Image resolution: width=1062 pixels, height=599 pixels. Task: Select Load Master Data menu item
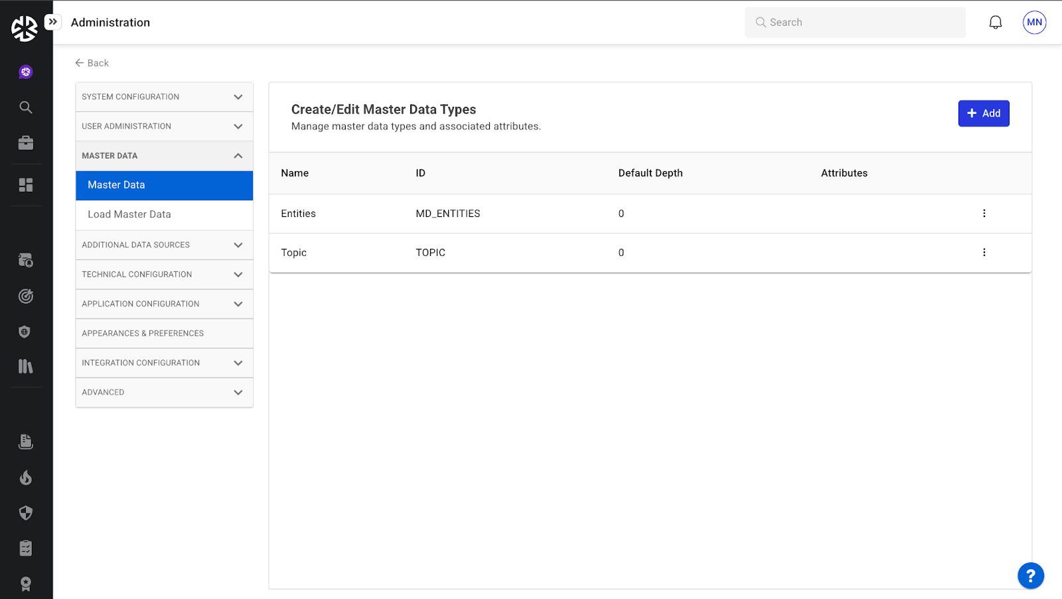[x=129, y=214]
